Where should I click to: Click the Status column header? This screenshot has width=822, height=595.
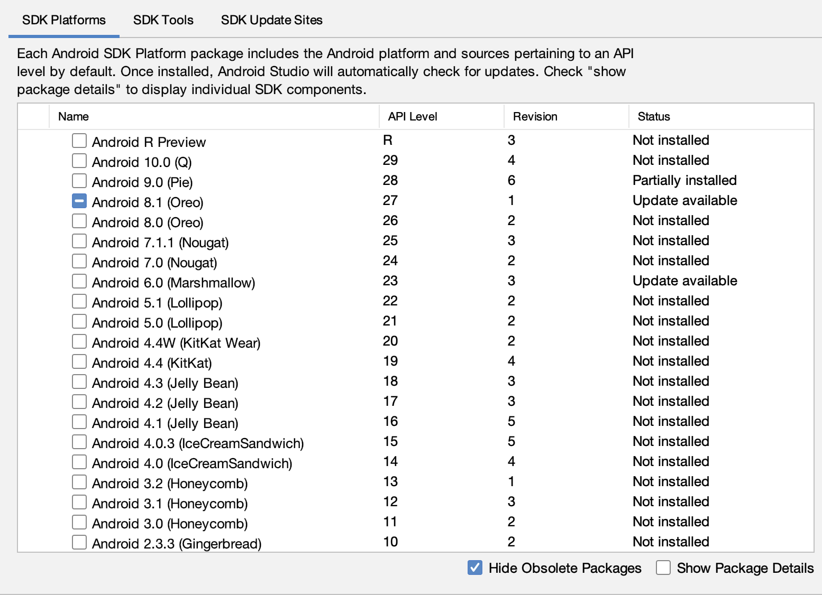(721, 116)
